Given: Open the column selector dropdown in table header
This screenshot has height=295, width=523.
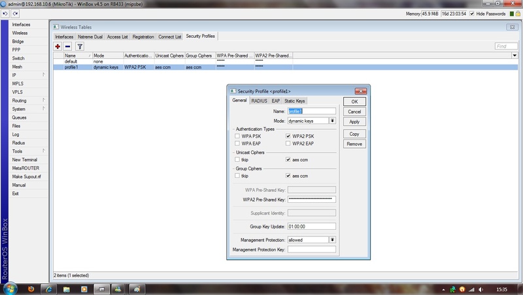Looking at the screenshot, I should (515, 55).
